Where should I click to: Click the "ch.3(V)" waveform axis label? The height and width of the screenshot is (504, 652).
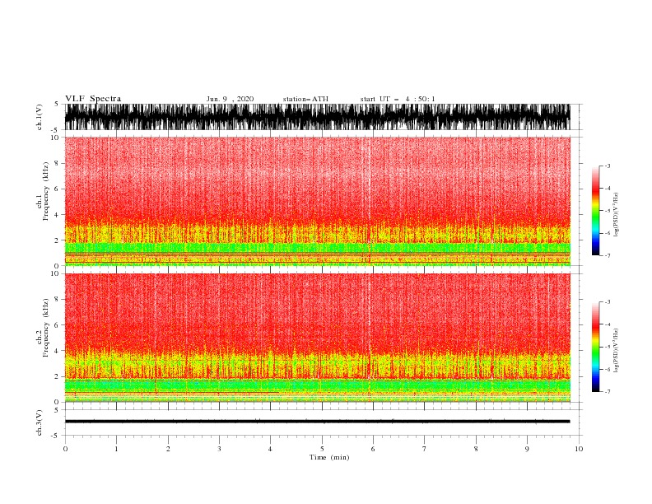point(40,422)
